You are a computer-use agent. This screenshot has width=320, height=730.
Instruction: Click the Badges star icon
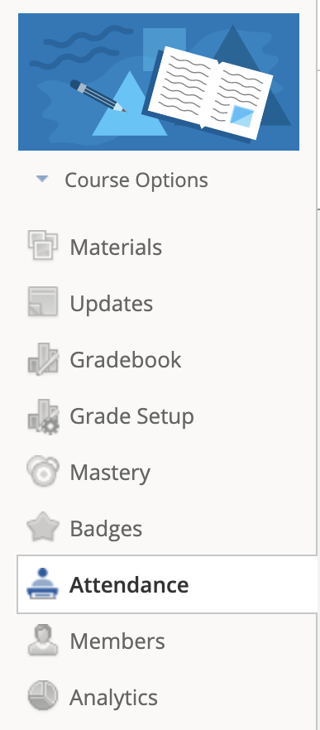click(43, 527)
